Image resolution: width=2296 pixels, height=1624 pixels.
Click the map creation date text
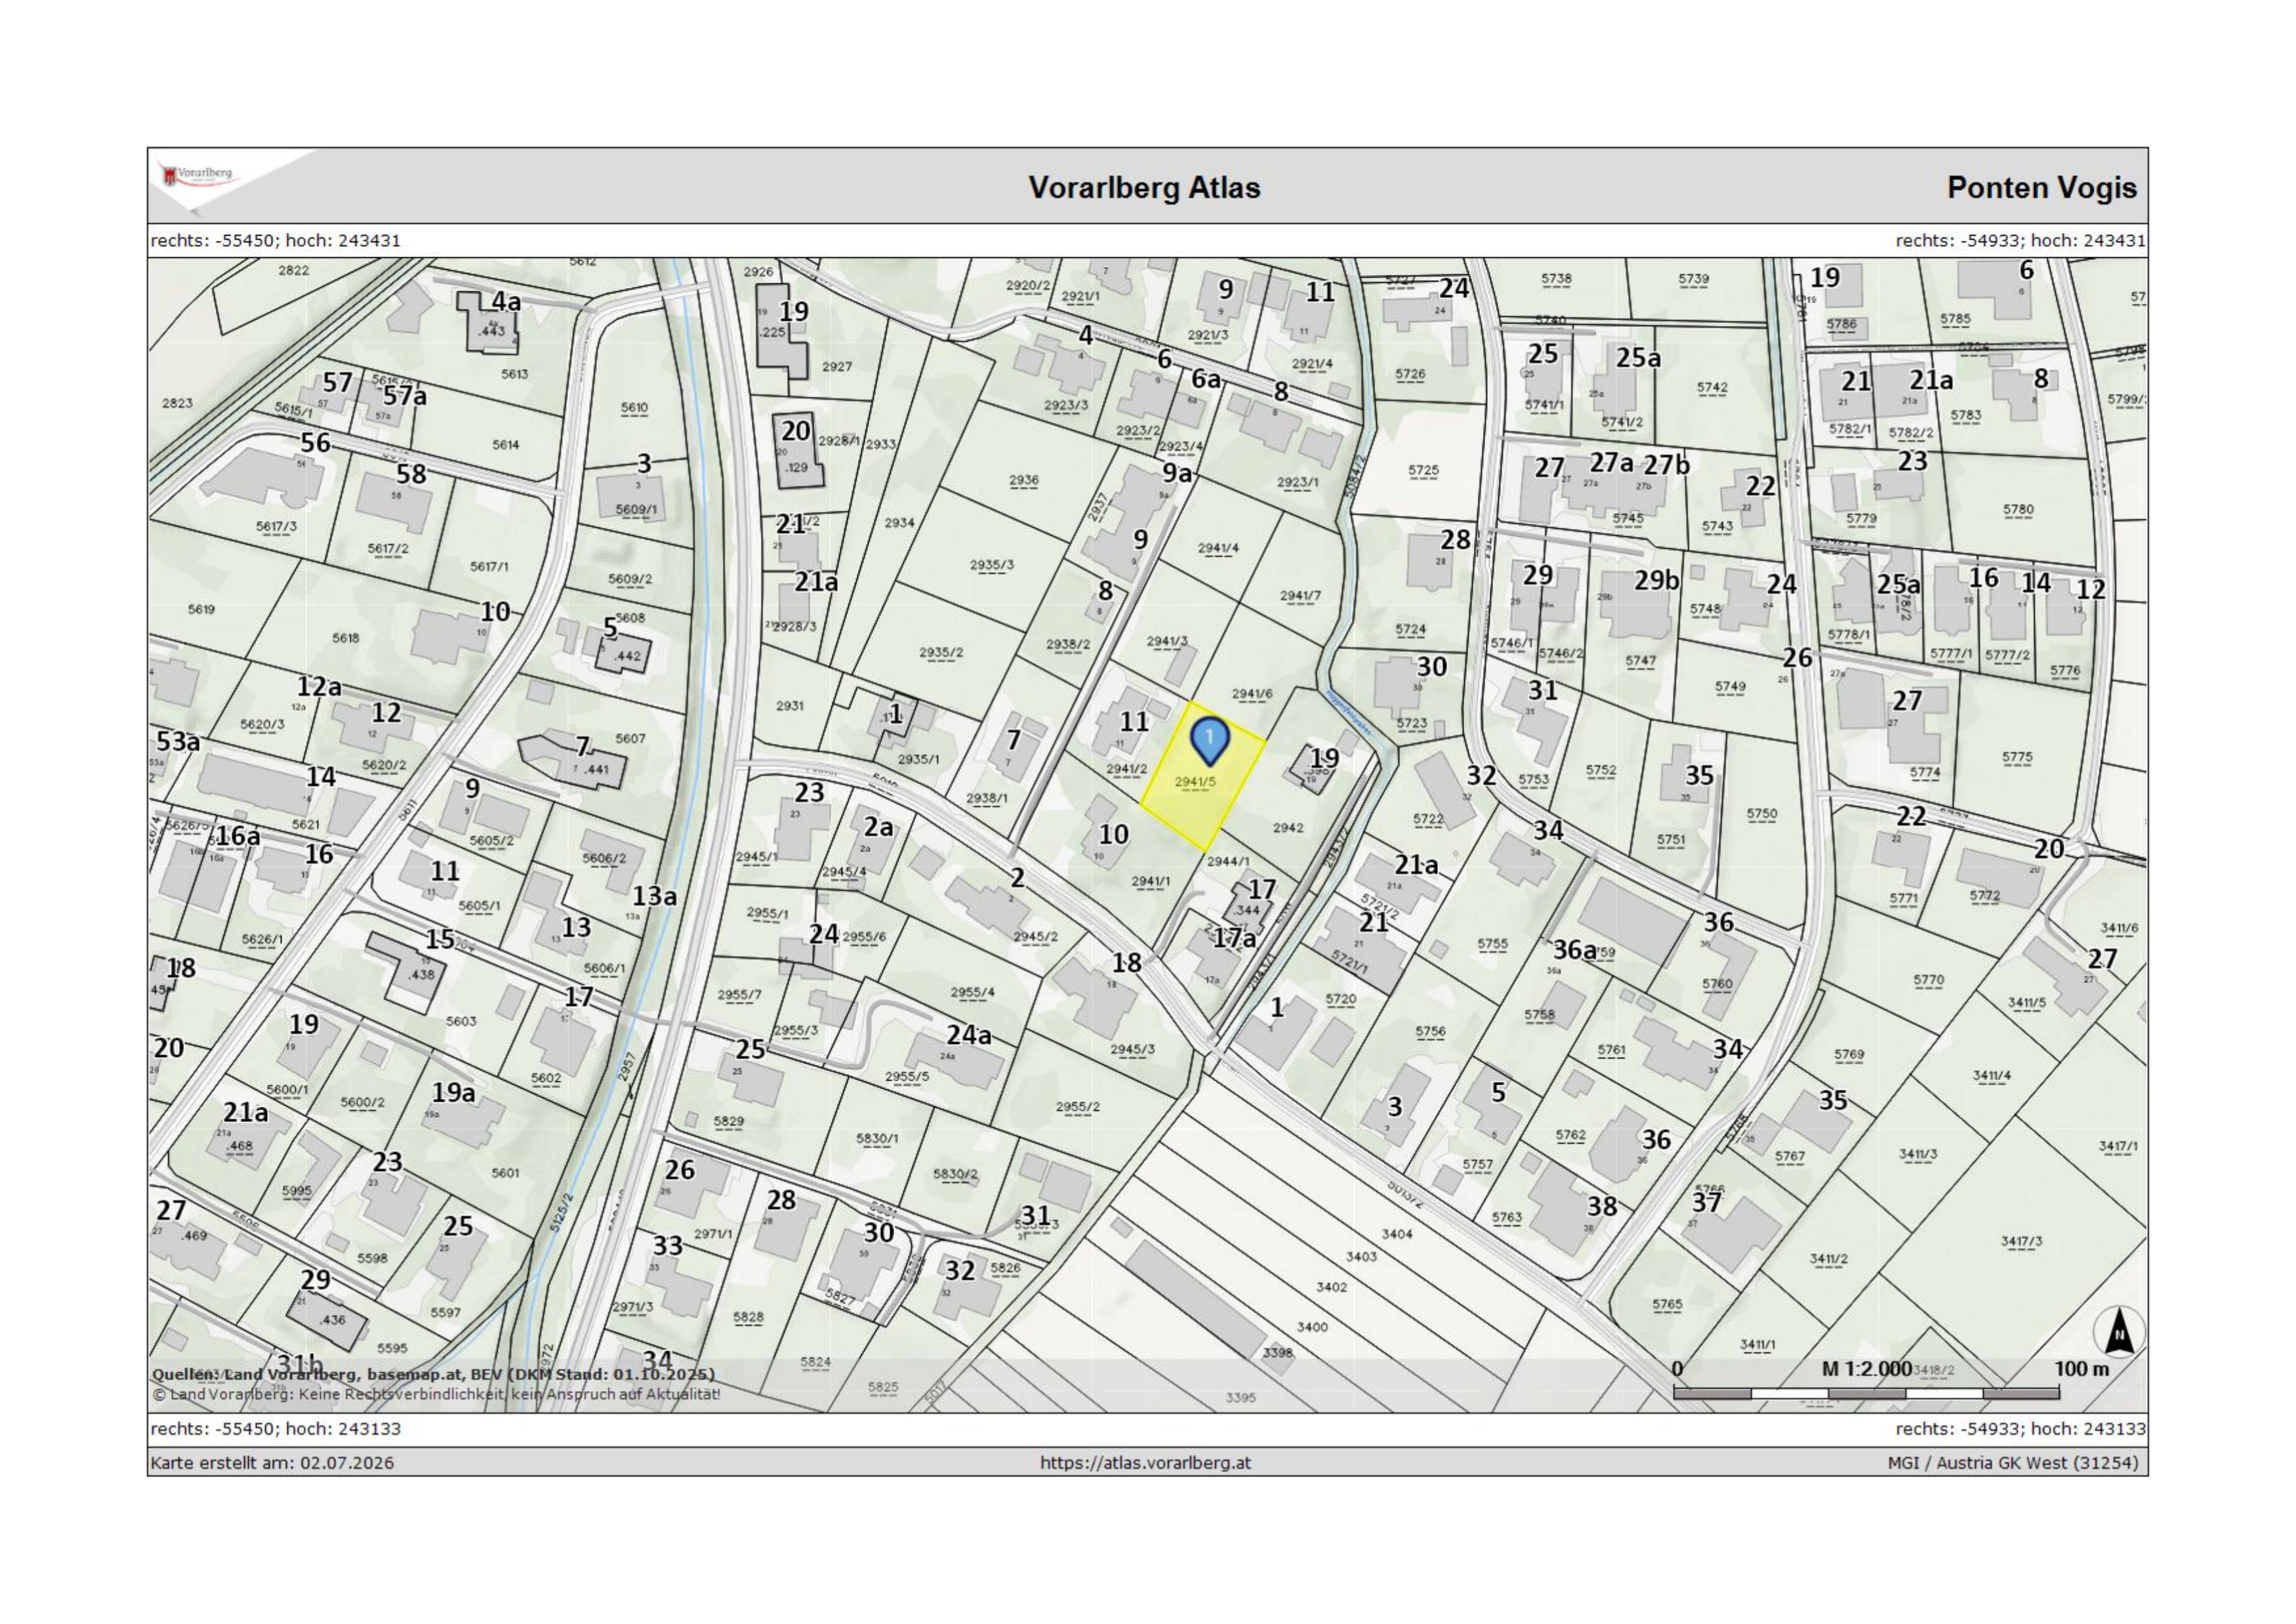272,1463
